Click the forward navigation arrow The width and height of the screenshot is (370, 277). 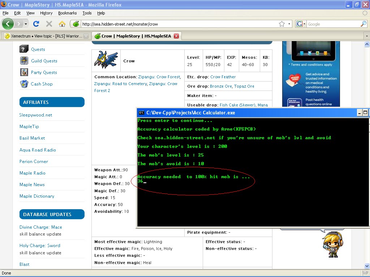(18, 24)
